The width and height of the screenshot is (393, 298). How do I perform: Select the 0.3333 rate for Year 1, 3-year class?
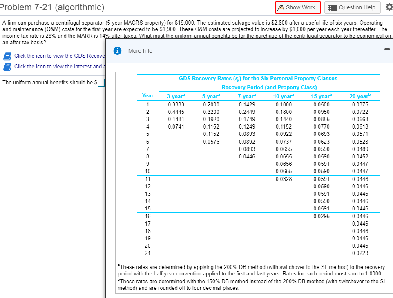(x=176, y=104)
